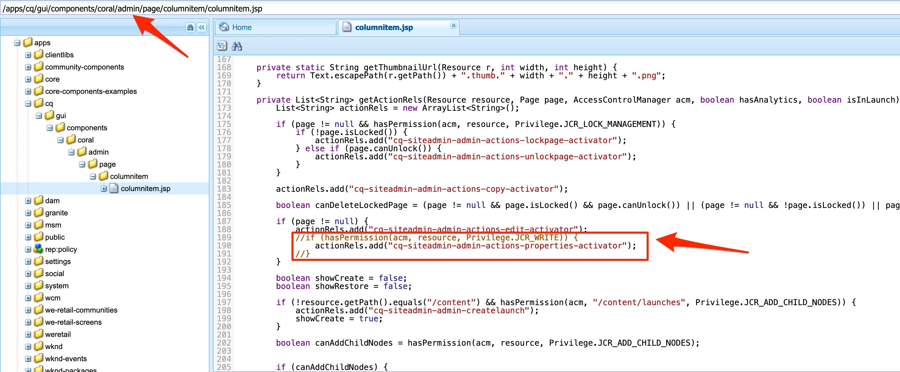
Task: Close the columnitem.jsp tab
Action: tap(453, 25)
